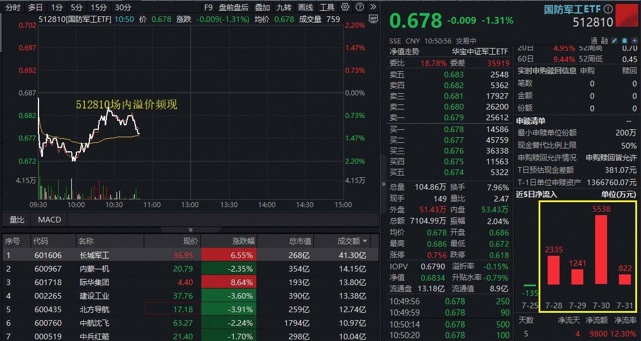Sort table by 现价 header

(x=191, y=241)
